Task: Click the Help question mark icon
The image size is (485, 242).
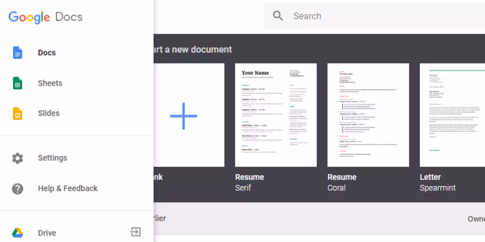Action: (x=17, y=188)
